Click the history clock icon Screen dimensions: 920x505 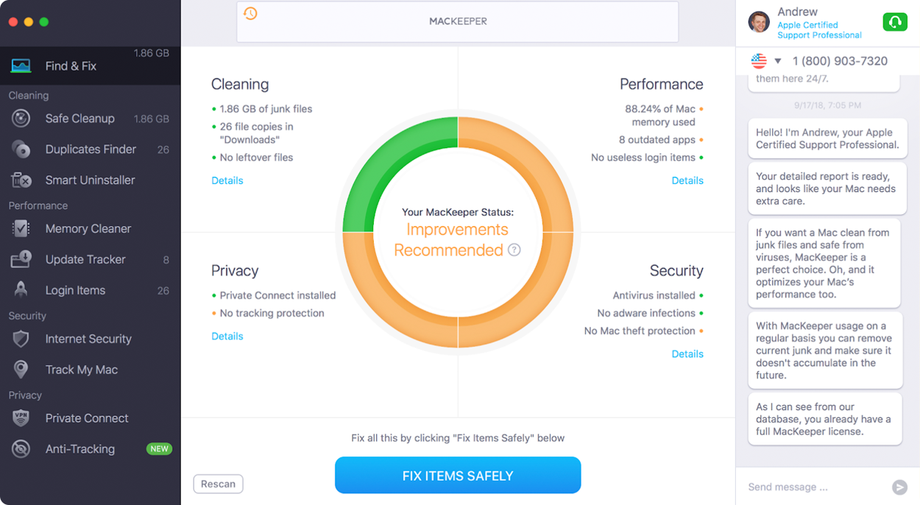pos(250,13)
